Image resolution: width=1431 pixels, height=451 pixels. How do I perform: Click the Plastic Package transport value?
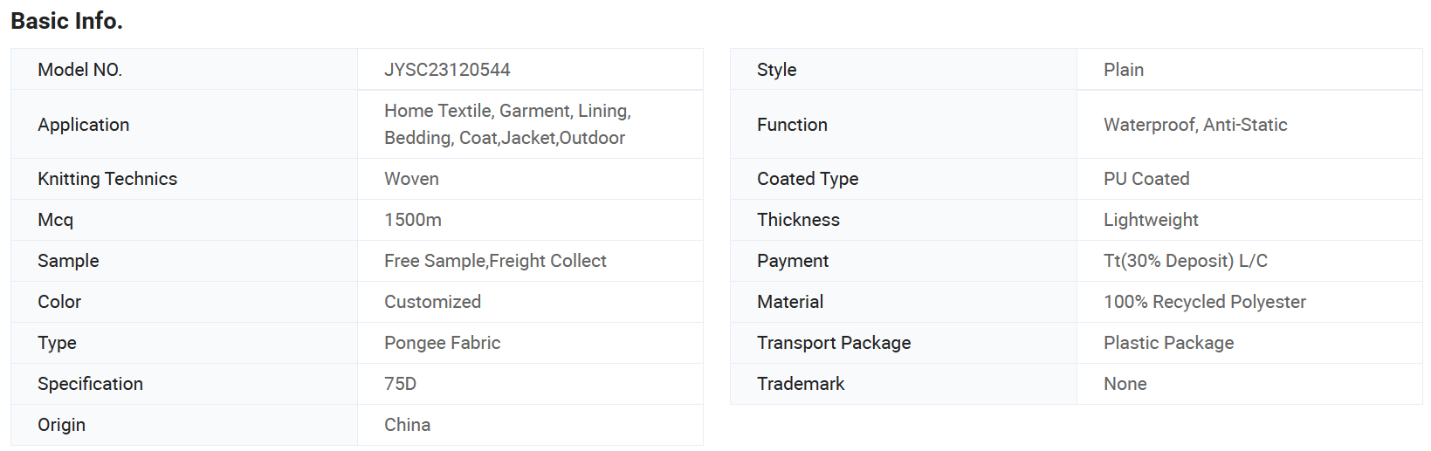(x=1168, y=343)
